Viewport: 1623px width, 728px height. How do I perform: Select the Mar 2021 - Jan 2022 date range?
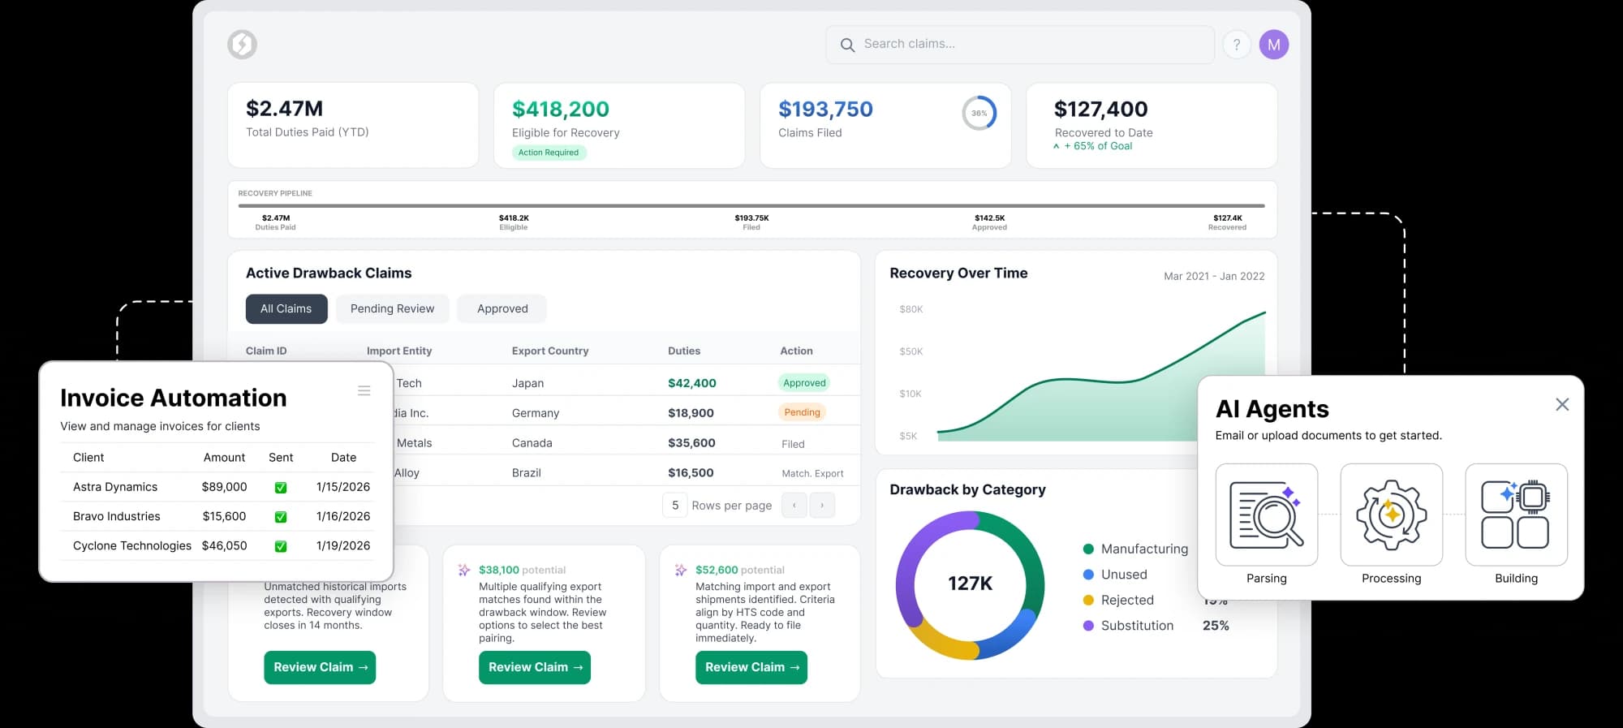[x=1214, y=276]
